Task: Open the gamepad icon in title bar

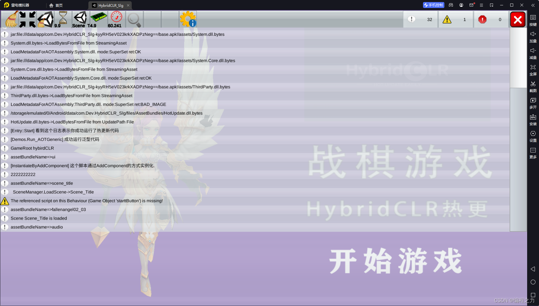Action: pos(451,5)
